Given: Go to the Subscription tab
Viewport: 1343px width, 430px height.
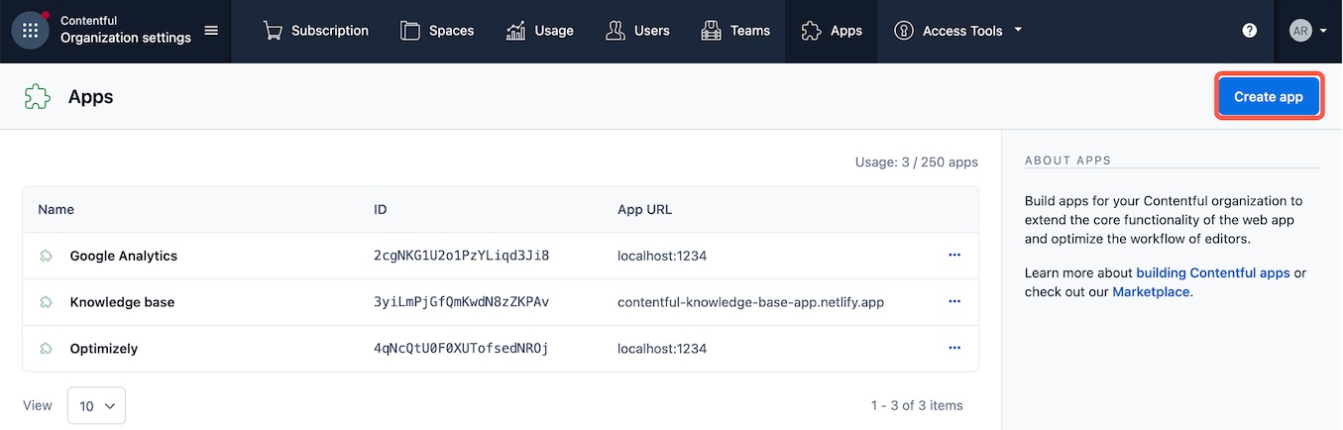Looking at the screenshot, I should (x=315, y=31).
